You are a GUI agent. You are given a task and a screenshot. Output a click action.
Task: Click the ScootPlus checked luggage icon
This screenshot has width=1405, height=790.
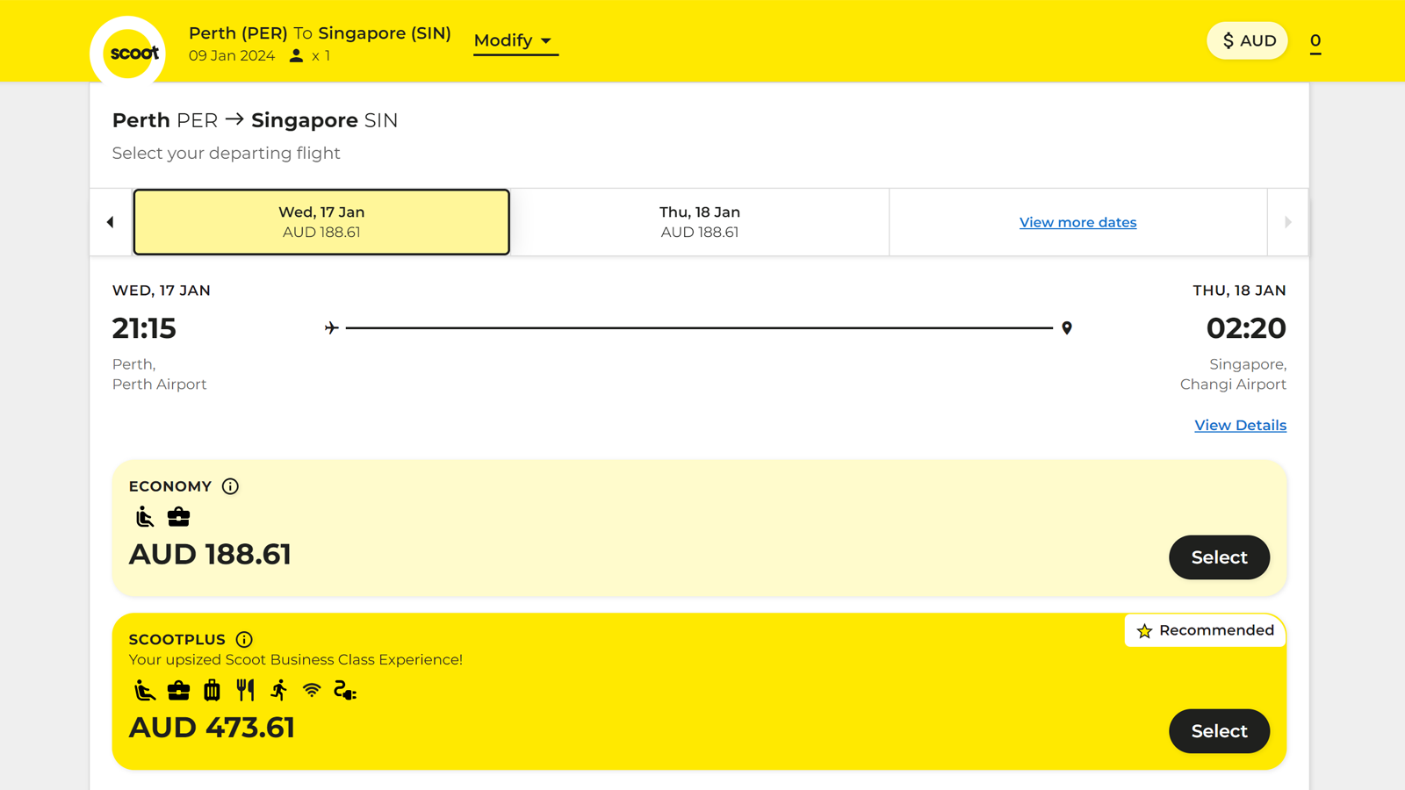click(x=212, y=691)
